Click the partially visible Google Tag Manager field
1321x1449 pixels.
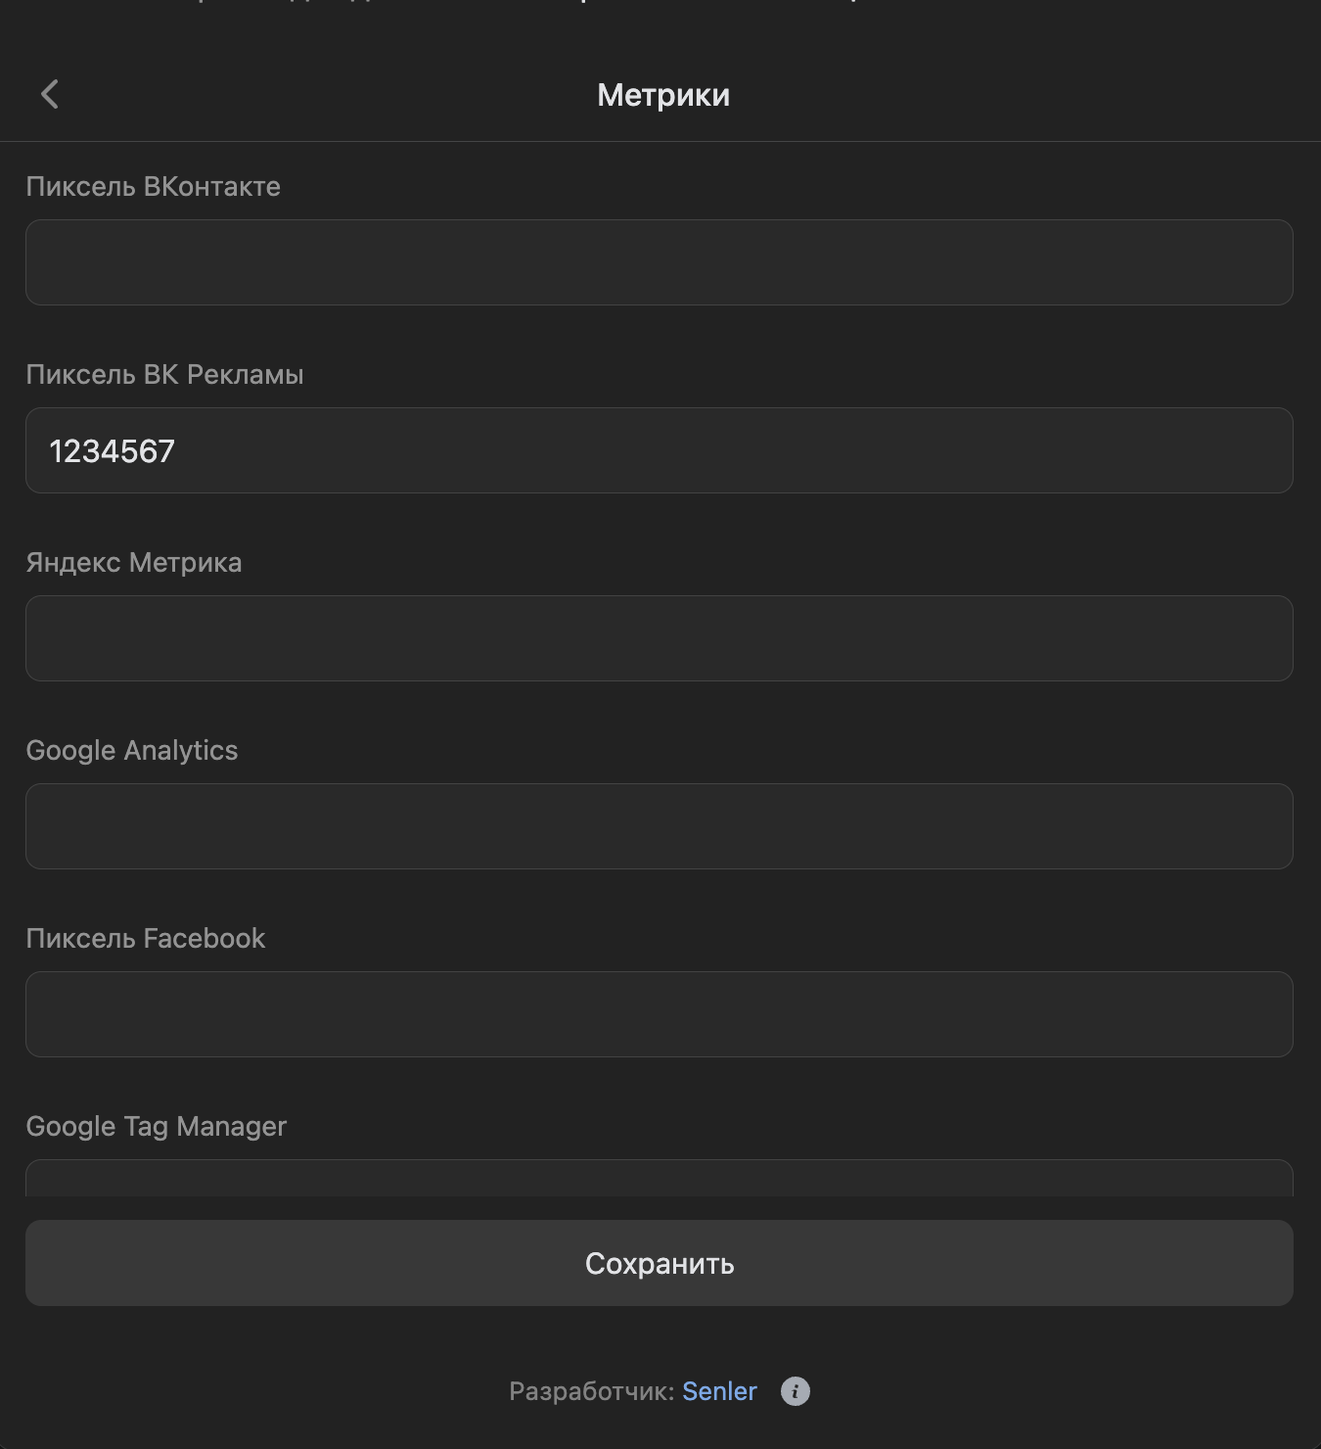point(659,1179)
